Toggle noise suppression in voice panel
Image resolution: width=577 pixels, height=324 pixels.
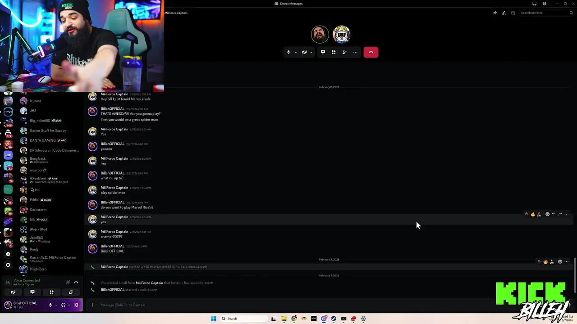coord(68,283)
